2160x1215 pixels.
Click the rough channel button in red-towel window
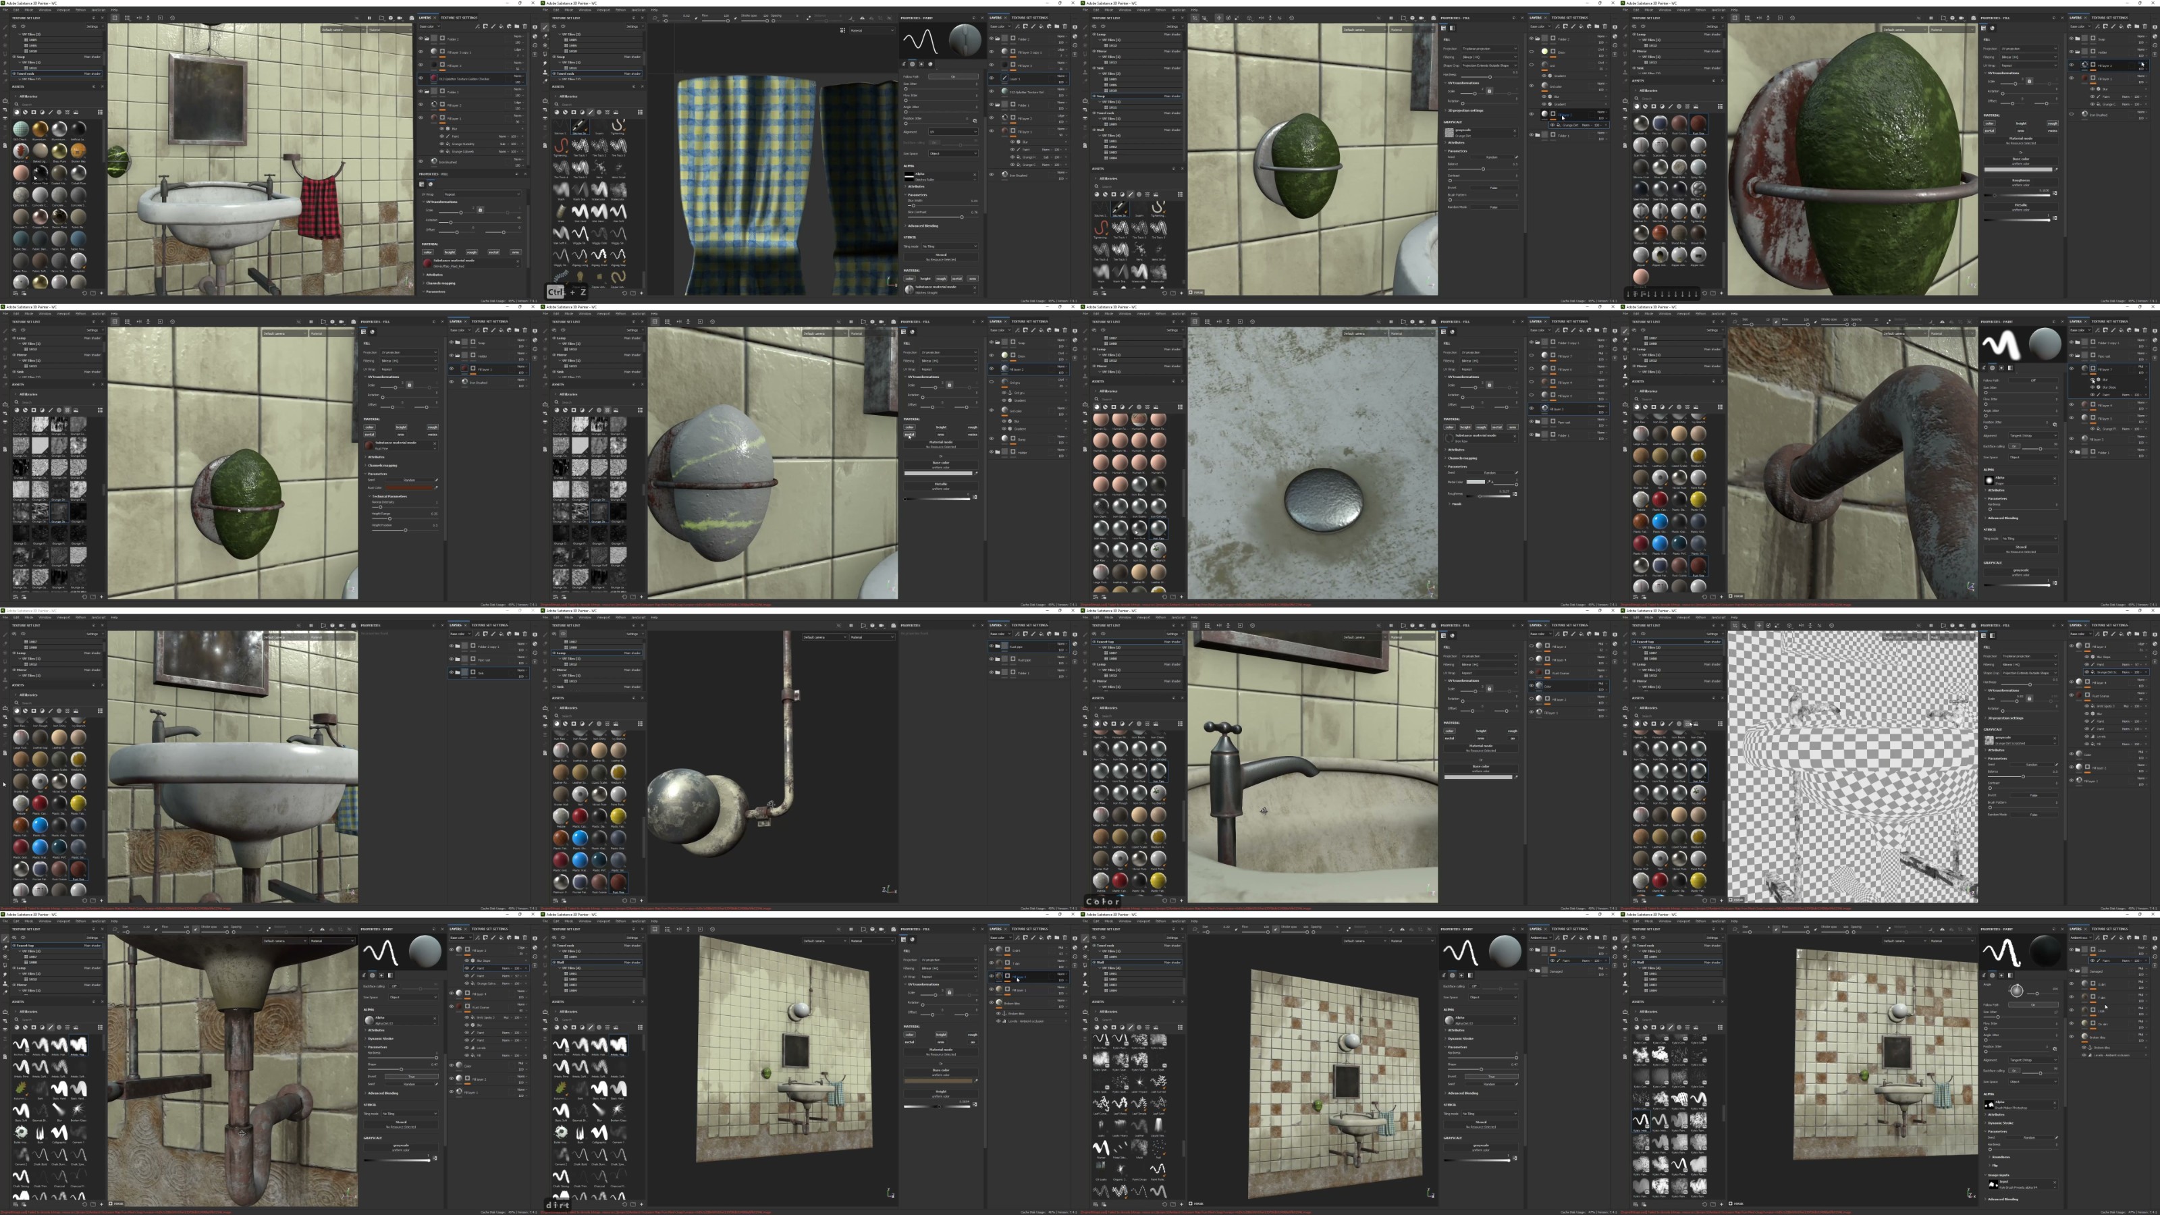pos(472,252)
